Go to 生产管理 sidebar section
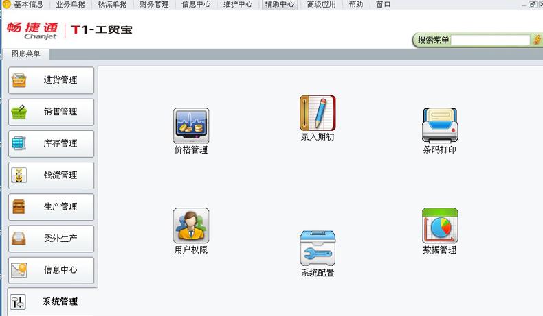Image resolution: width=543 pixels, height=316 pixels. click(x=52, y=206)
